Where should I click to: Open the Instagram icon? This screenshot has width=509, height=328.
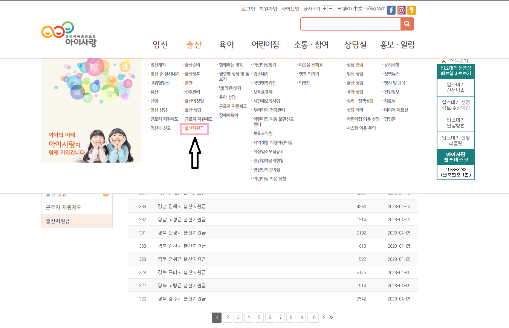tap(401, 10)
